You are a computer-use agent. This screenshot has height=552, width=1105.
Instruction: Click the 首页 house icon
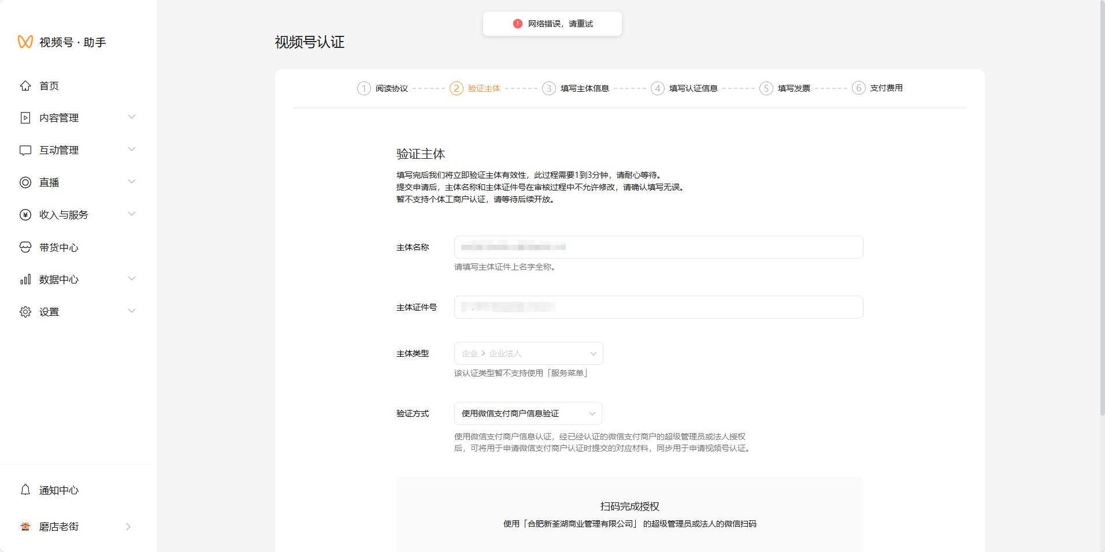click(x=25, y=85)
